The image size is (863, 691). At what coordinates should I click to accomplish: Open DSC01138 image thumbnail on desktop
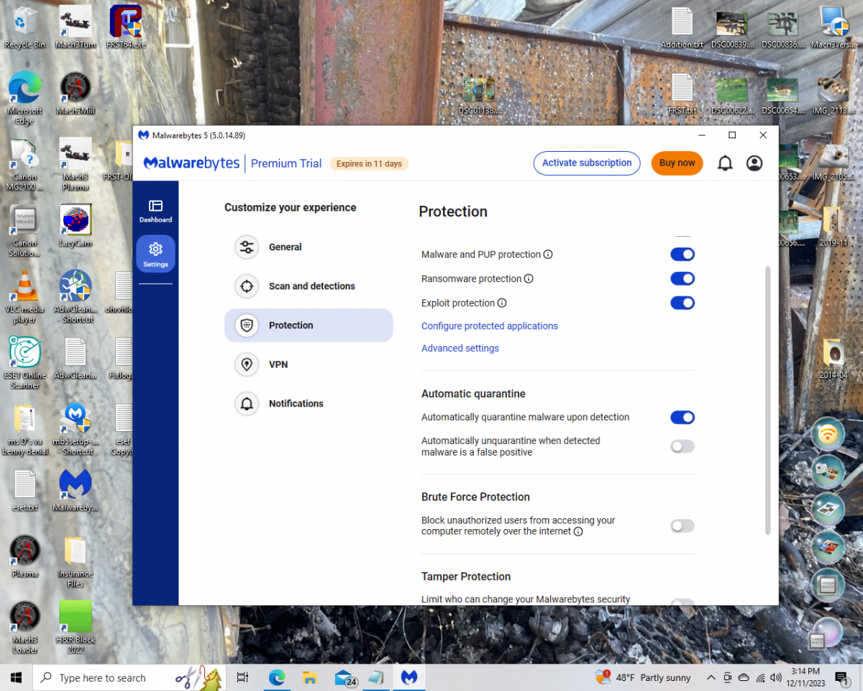(480, 96)
